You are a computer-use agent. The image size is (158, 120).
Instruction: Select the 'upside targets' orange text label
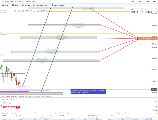148,38
